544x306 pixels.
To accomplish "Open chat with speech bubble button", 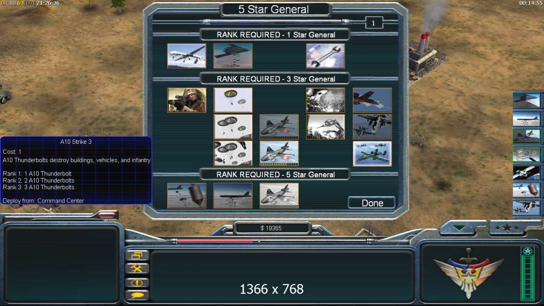I will (137, 295).
